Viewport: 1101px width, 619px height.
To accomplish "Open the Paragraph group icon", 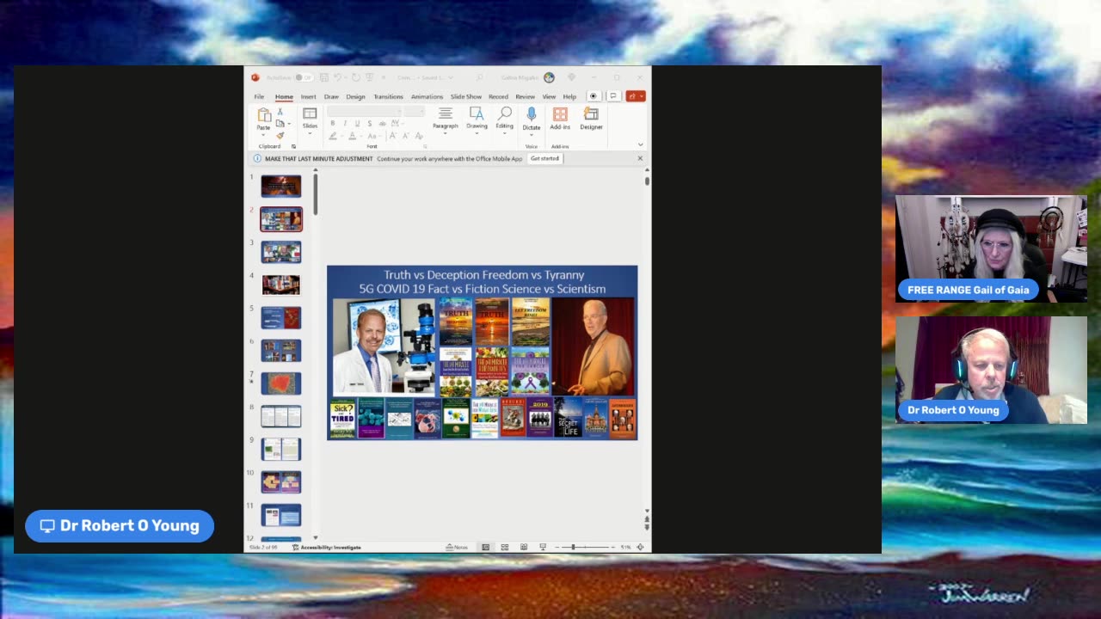I will (446, 113).
